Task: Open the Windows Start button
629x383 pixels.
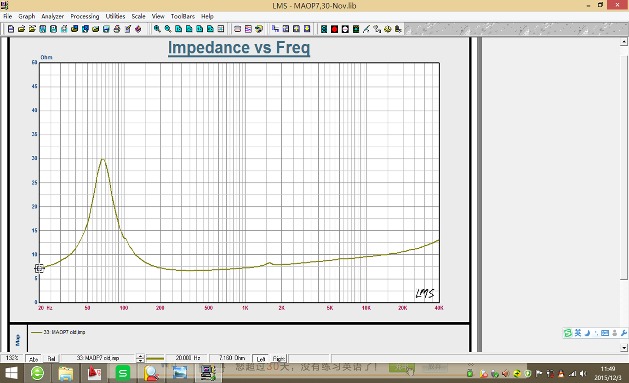Action: pyautogui.click(x=11, y=373)
